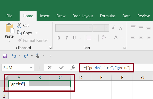Open the Clipboard dialog launcher

point(50,48)
